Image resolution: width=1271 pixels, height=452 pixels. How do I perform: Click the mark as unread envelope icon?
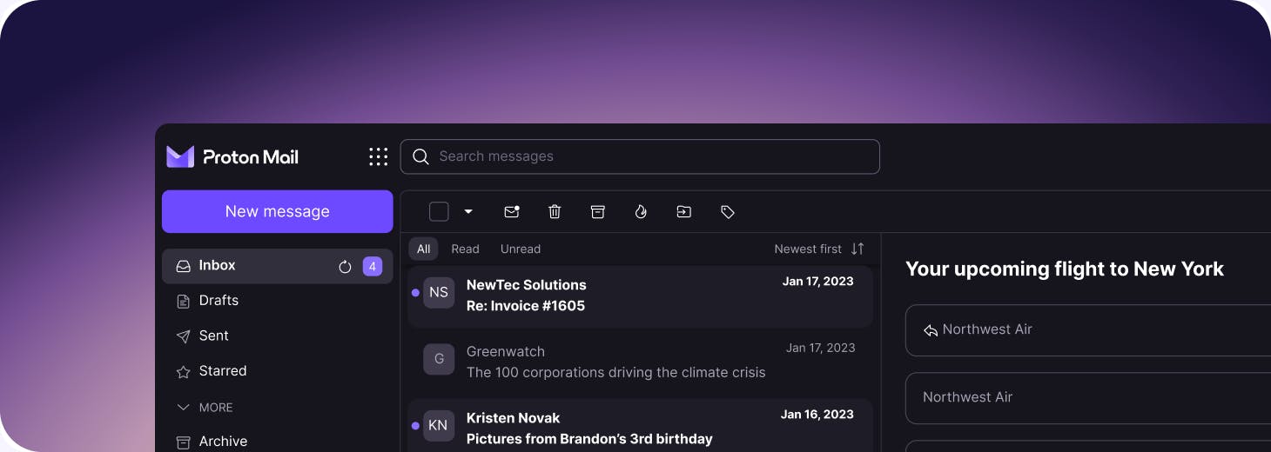pos(512,212)
